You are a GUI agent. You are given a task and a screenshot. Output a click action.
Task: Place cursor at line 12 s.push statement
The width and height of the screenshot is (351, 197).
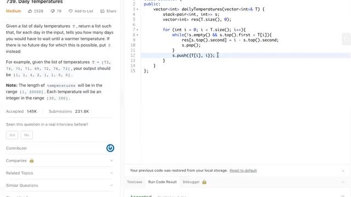tap(193, 55)
